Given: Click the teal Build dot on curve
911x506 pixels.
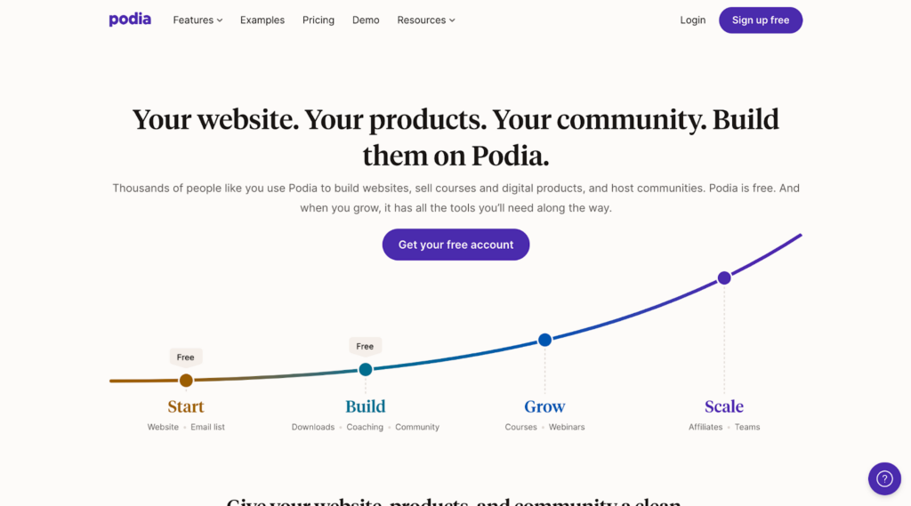Looking at the screenshot, I should coord(366,369).
